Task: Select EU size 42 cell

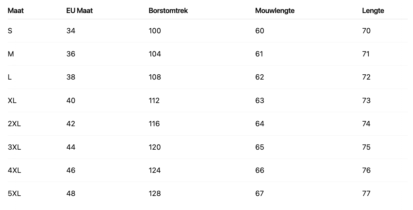Action: pyautogui.click(x=71, y=124)
